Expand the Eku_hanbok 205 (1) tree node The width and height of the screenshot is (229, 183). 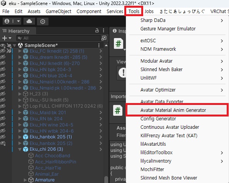pyautogui.click(x=20, y=137)
